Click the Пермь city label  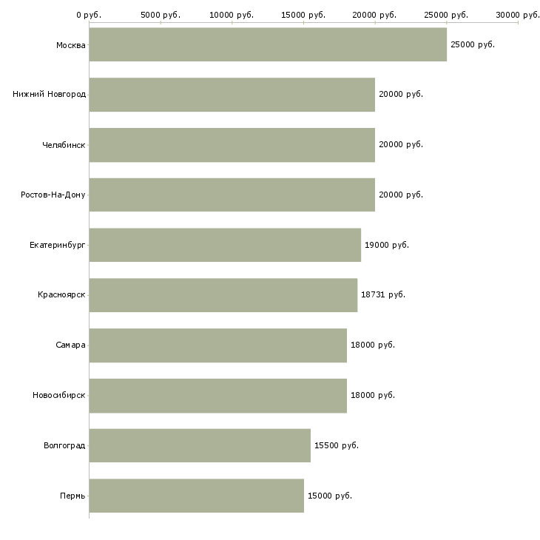(x=72, y=496)
